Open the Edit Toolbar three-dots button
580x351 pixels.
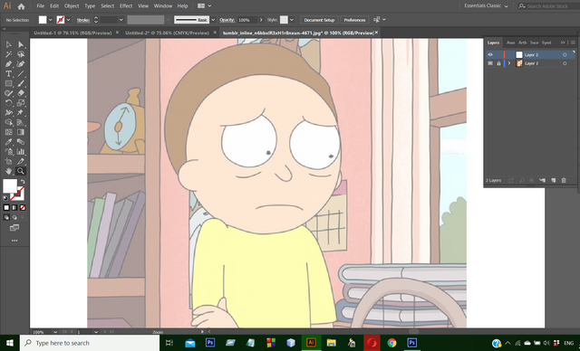coord(14,241)
